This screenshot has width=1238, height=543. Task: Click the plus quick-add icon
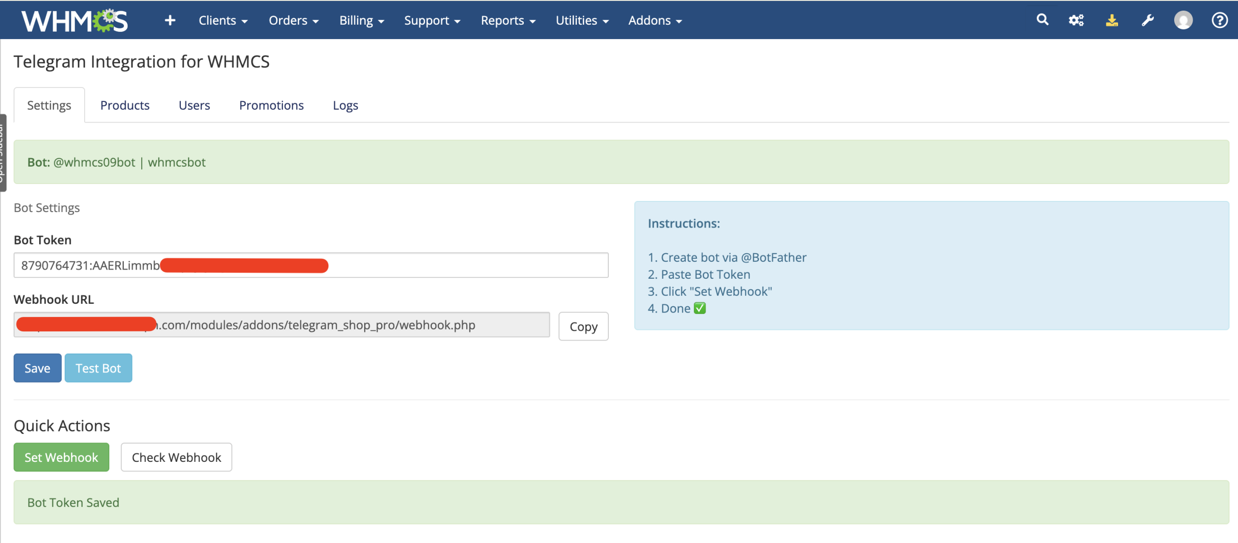point(170,20)
